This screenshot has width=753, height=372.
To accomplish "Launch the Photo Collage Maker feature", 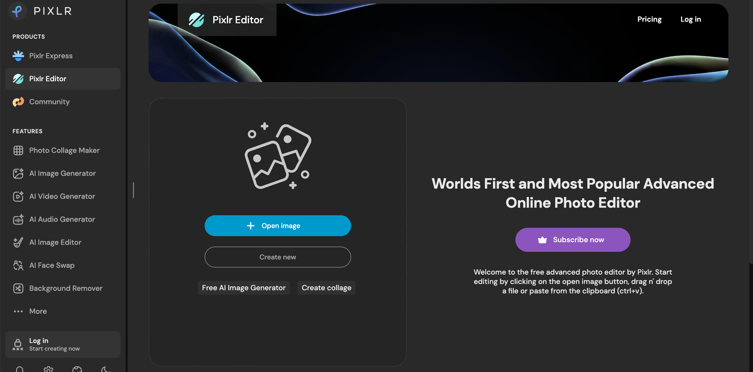I will [63, 150].
